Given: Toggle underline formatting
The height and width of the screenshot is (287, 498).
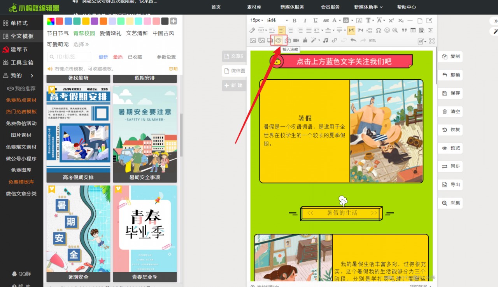Looking at the screenshot, I should pyautogui.click(x=315, y=21).
